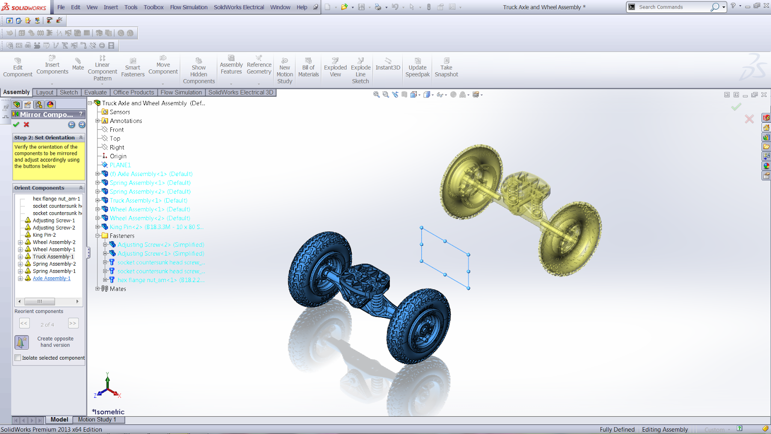Switch to the Motion Study 1 tab
This screenshot has height=434, width=771.
click(97, 420)
